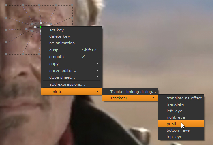Screen dimensions: 213x145
Task: Select 'translate as offset' option
Action: [184, 98]
